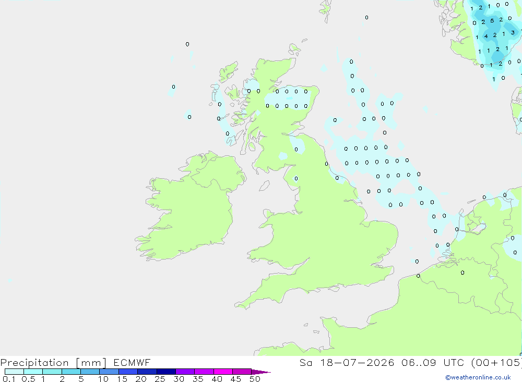Click the weatheronline.co.uk copyright link
The height and width of the screenshot is (382, 522).
tap(478, 377)
